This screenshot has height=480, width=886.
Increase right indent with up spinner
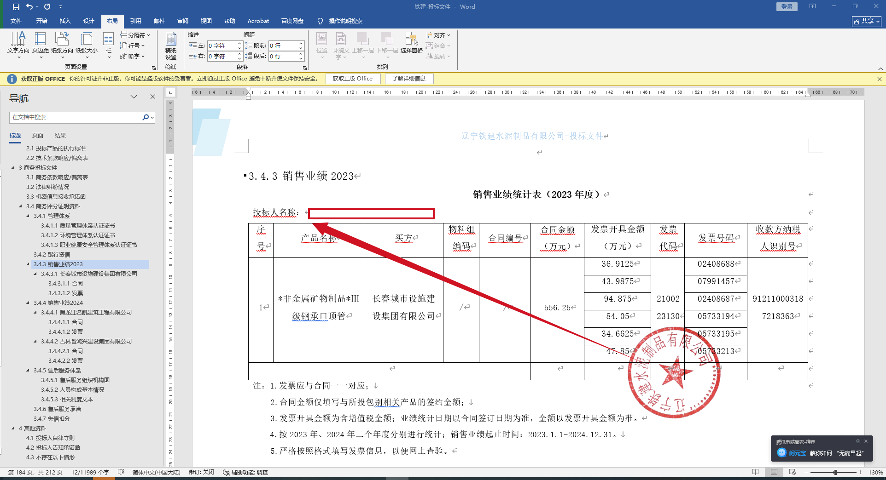(x=239, y=54)
